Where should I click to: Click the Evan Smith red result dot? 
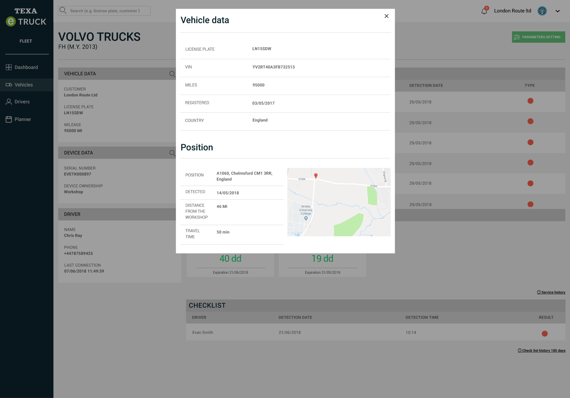pyautogui.click(x=544, y=334)
